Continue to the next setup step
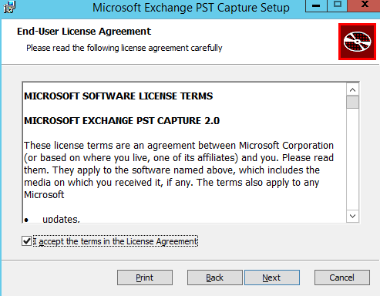This screenshot has width=380, height=296. click(x=272, y=277)
